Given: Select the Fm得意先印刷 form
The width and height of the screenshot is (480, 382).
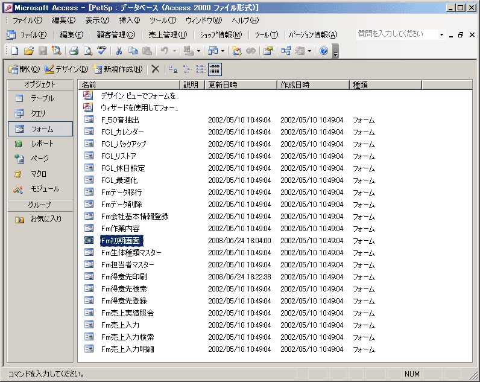Looking at the screenshot, I should pyautogui.click(x=124, y=276).
